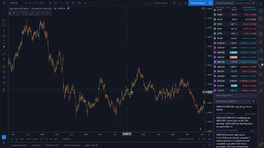Toggle the авто auto scale

click(210, 139)
